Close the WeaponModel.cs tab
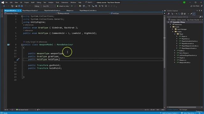204x114 pixels. point(20,10)
